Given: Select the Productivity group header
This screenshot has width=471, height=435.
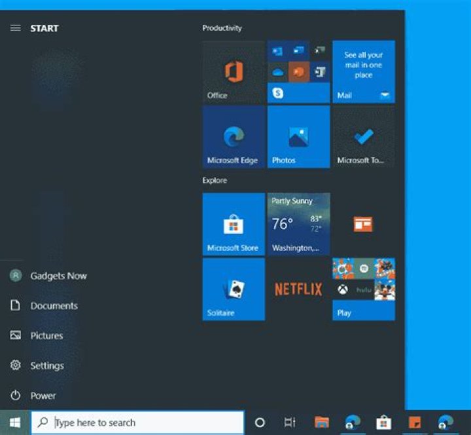Looking at the screenshot, I should point(222,28).
